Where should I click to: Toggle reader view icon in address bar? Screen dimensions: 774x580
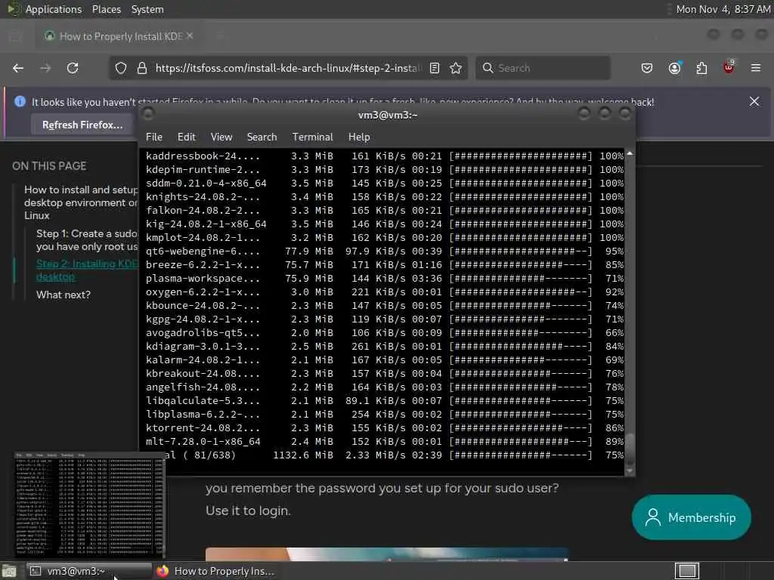click(x=435, y=68)
